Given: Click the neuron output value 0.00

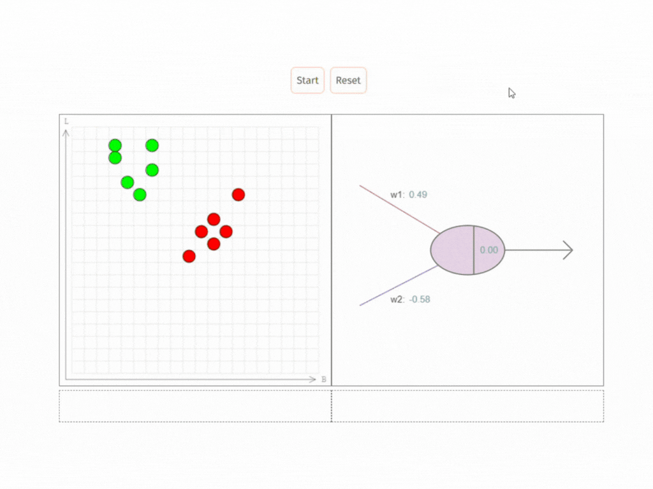Looking at the screenshot, I should [488, 250].
